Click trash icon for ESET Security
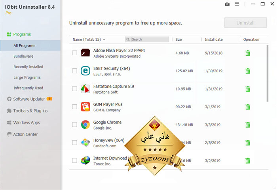 [x=248, y=71]
